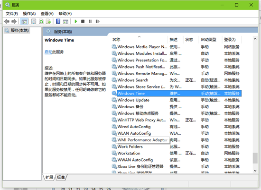Click the 启动 link to start the service
261x190 pixels.
(x=48, y=52)
